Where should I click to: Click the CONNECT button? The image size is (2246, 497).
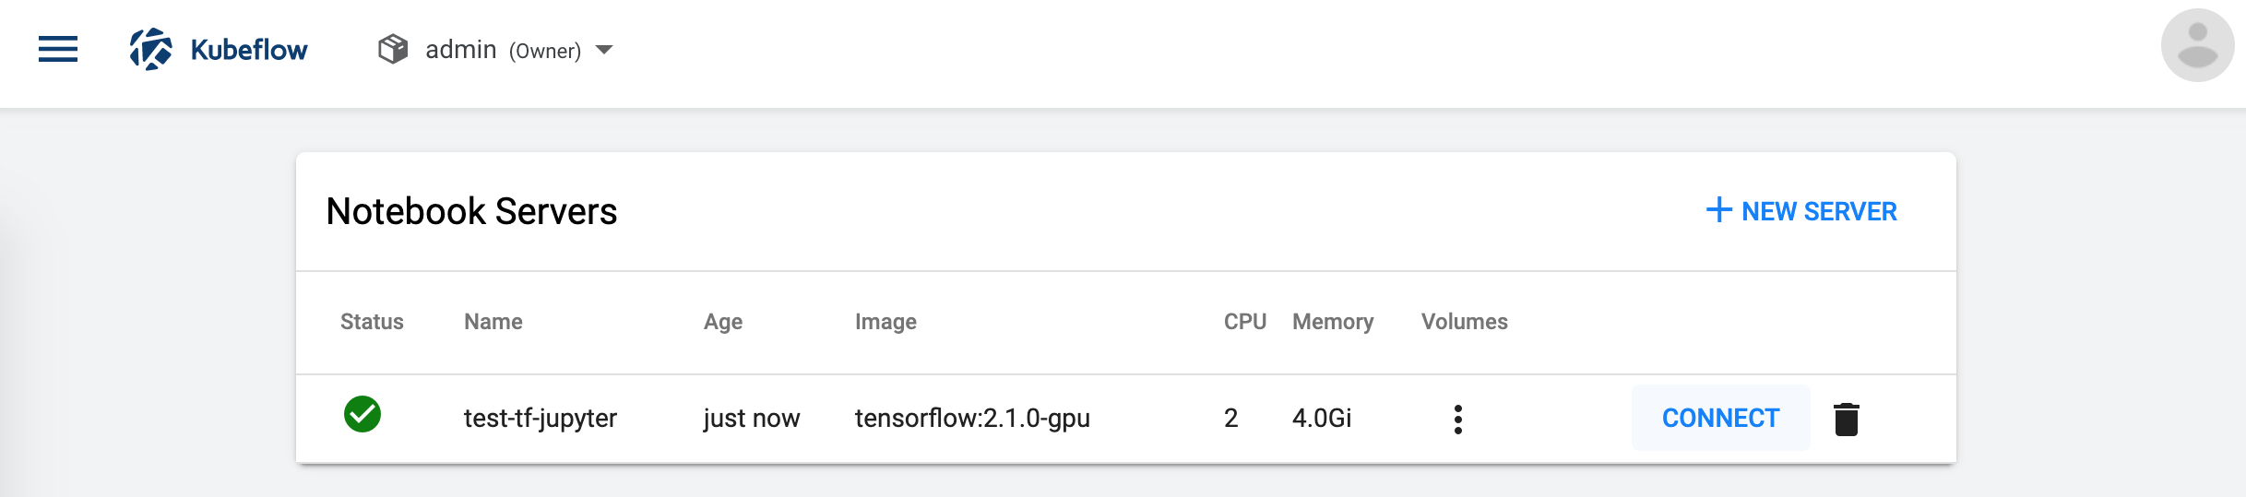[x=1721, y=418]
